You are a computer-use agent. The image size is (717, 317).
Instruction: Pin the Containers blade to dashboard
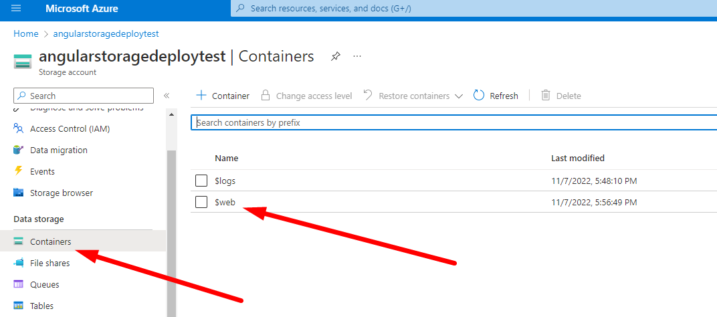tap(335, 57)
